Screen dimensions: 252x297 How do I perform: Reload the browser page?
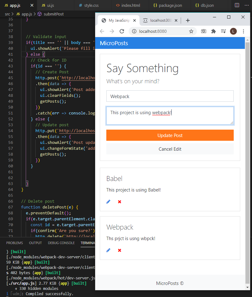coord(122,31)
